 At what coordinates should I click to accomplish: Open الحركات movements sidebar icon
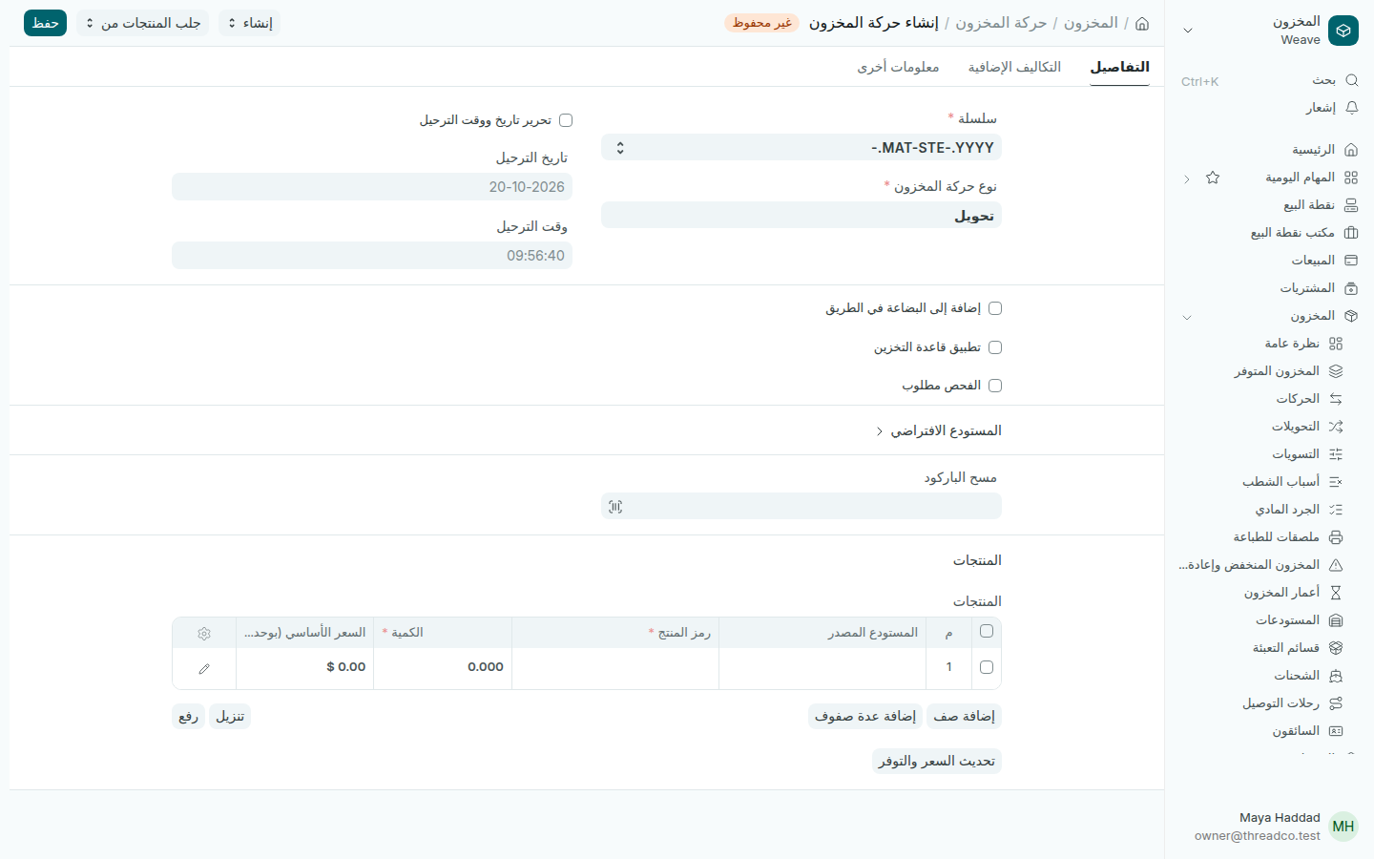[x=1336, y=399]
